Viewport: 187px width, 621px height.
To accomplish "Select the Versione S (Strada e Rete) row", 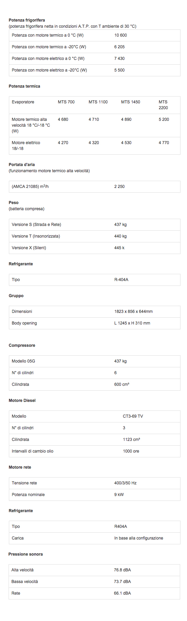I will (94, 225).
